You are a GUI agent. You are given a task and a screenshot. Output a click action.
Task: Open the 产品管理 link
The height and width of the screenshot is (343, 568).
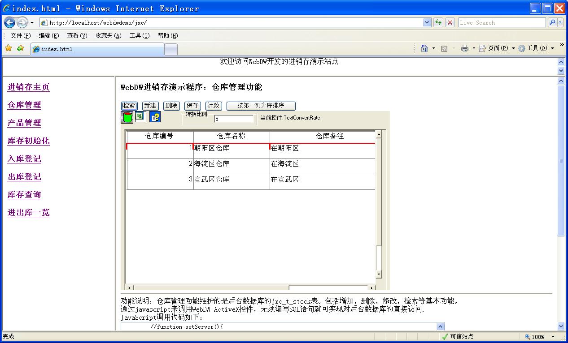(24, 123)
